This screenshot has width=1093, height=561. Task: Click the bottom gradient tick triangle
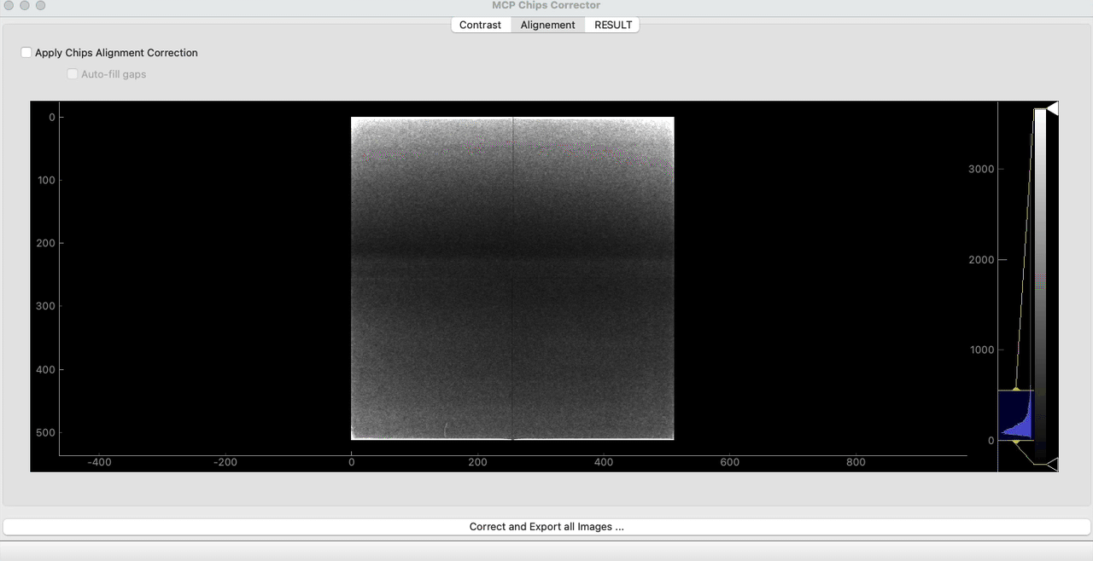tap(1052, 464)
